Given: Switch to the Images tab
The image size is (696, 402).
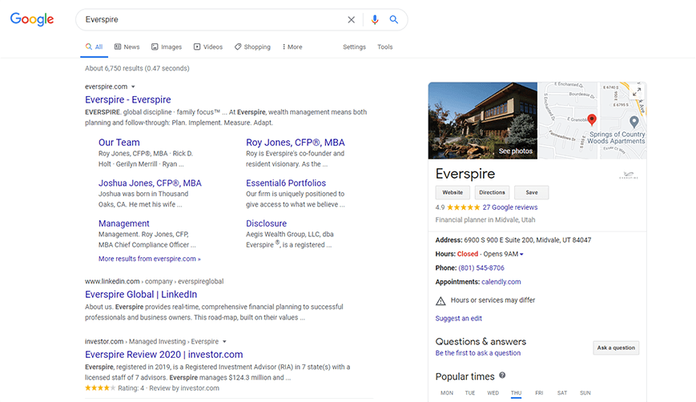Looking at the screenshot, I should pos(167,47).
